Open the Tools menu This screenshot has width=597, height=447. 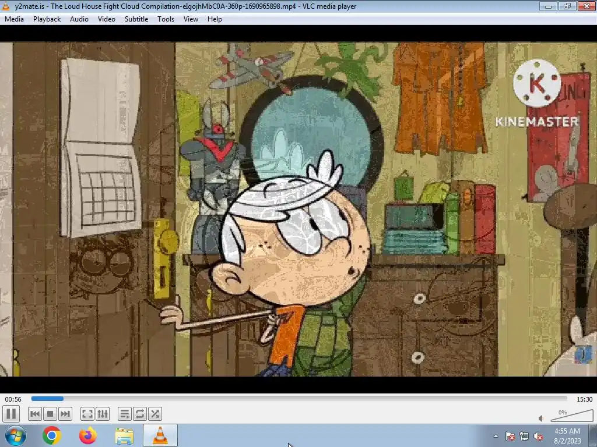click(166, 19)
